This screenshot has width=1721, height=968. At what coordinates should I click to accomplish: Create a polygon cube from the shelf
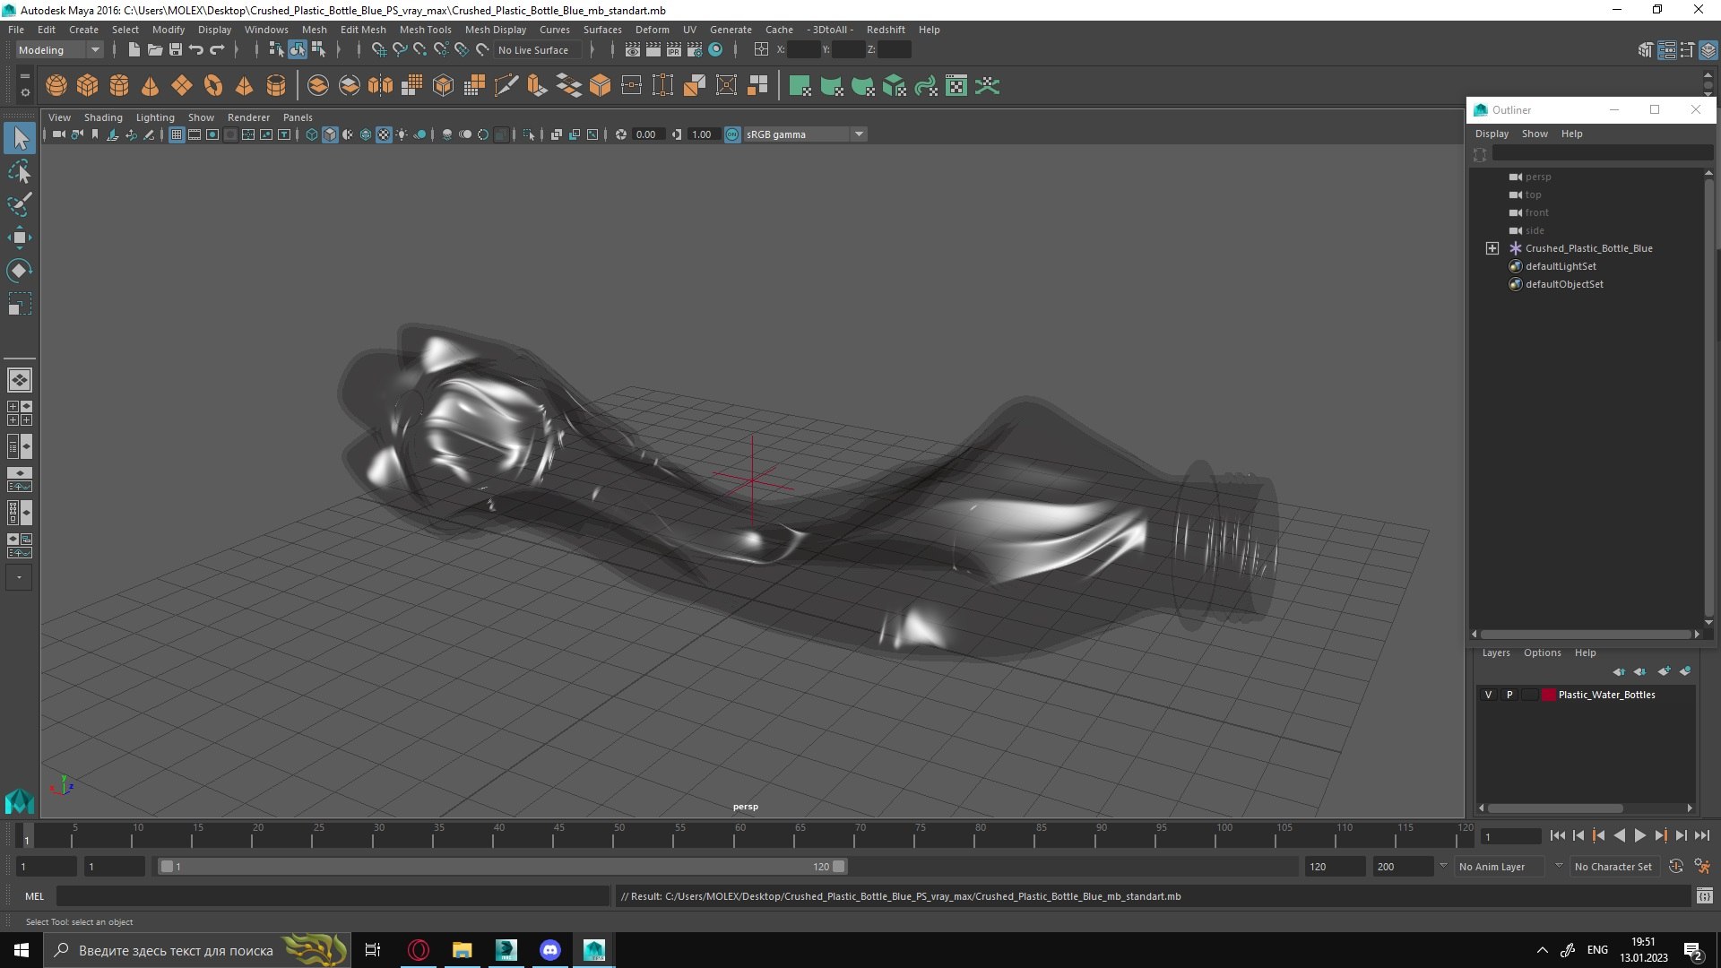coord(88,86)
